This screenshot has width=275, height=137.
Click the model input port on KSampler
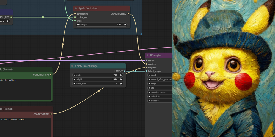[147, 61]
